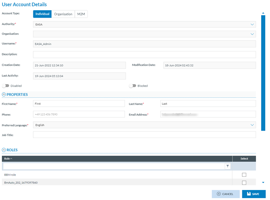Screen dimensions: 270x200
Task: Select the Individual account type
Action: point(42,14)
